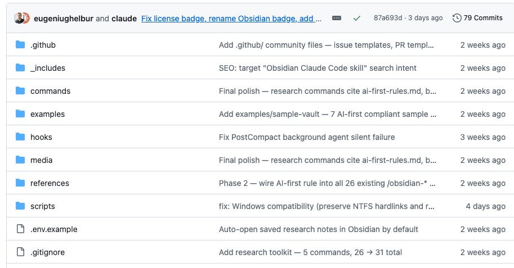The height and width of the screenshot is (268, 514).
Task: Click '4 days ago' in scripts row
Action: point(485,207)
